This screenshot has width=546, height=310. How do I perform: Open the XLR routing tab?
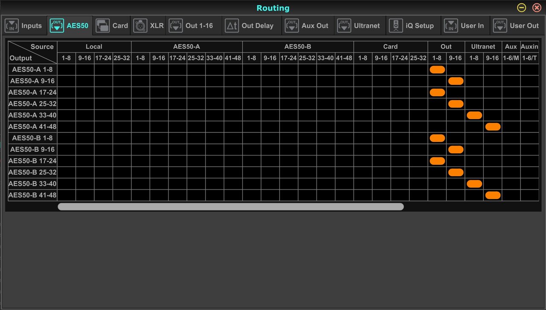tap(148, 26)
